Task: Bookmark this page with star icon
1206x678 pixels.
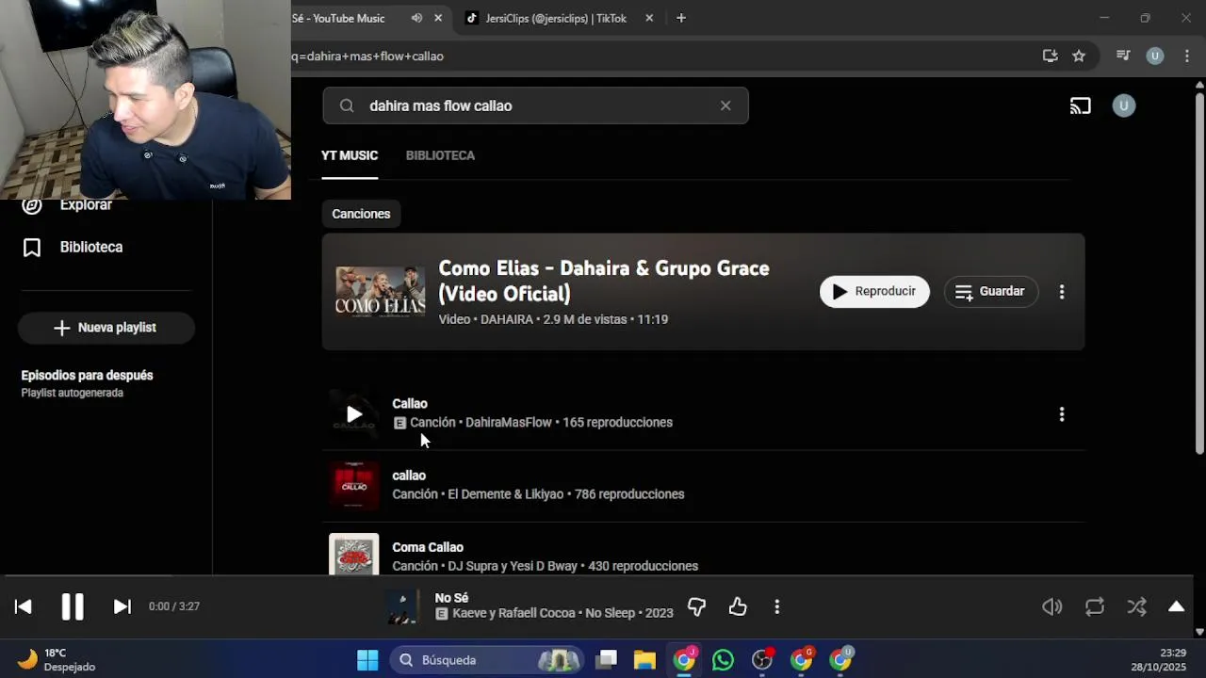Action: click(x=1079, y=56)
